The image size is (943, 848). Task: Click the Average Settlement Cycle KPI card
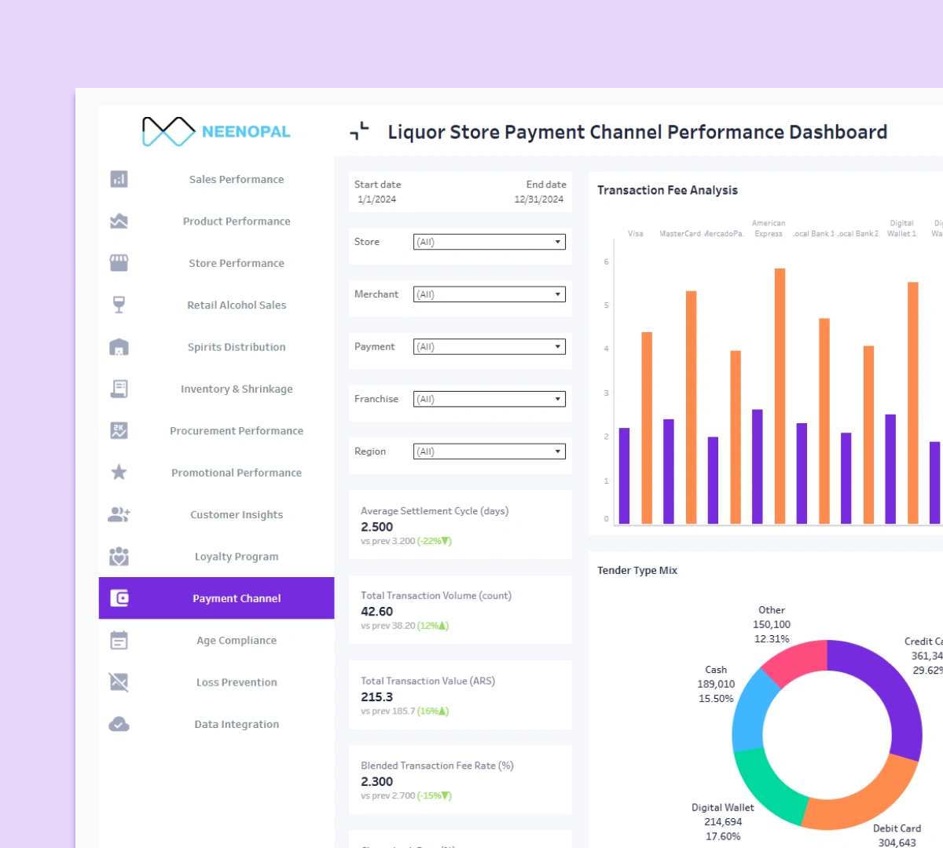click(x=460, y=525)
